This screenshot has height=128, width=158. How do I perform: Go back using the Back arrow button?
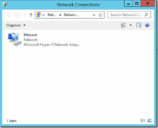coord(8,15)
